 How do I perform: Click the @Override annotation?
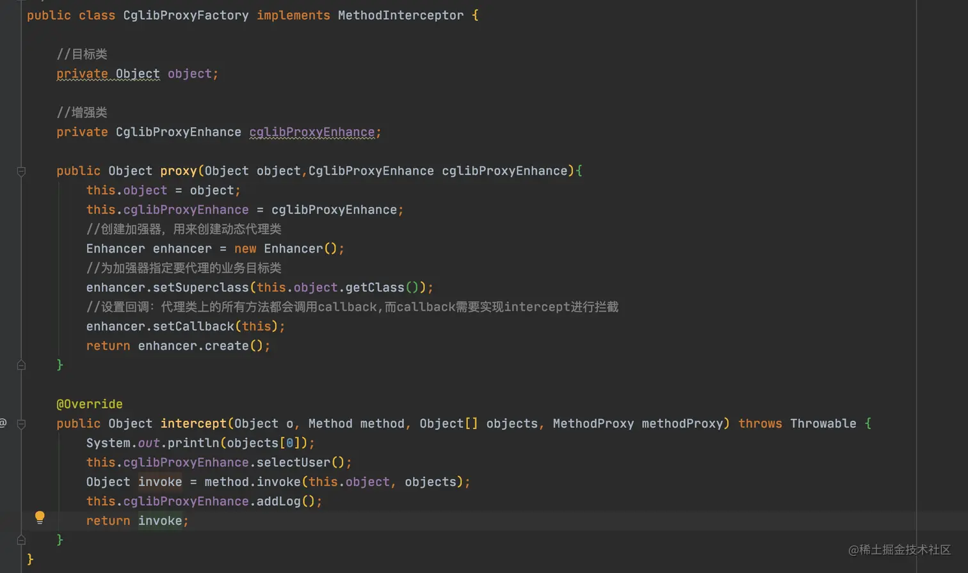click(x=90, y=404)
